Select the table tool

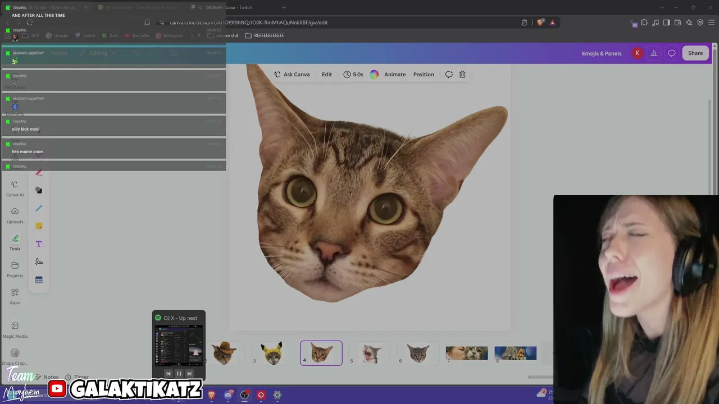[39, 280]
